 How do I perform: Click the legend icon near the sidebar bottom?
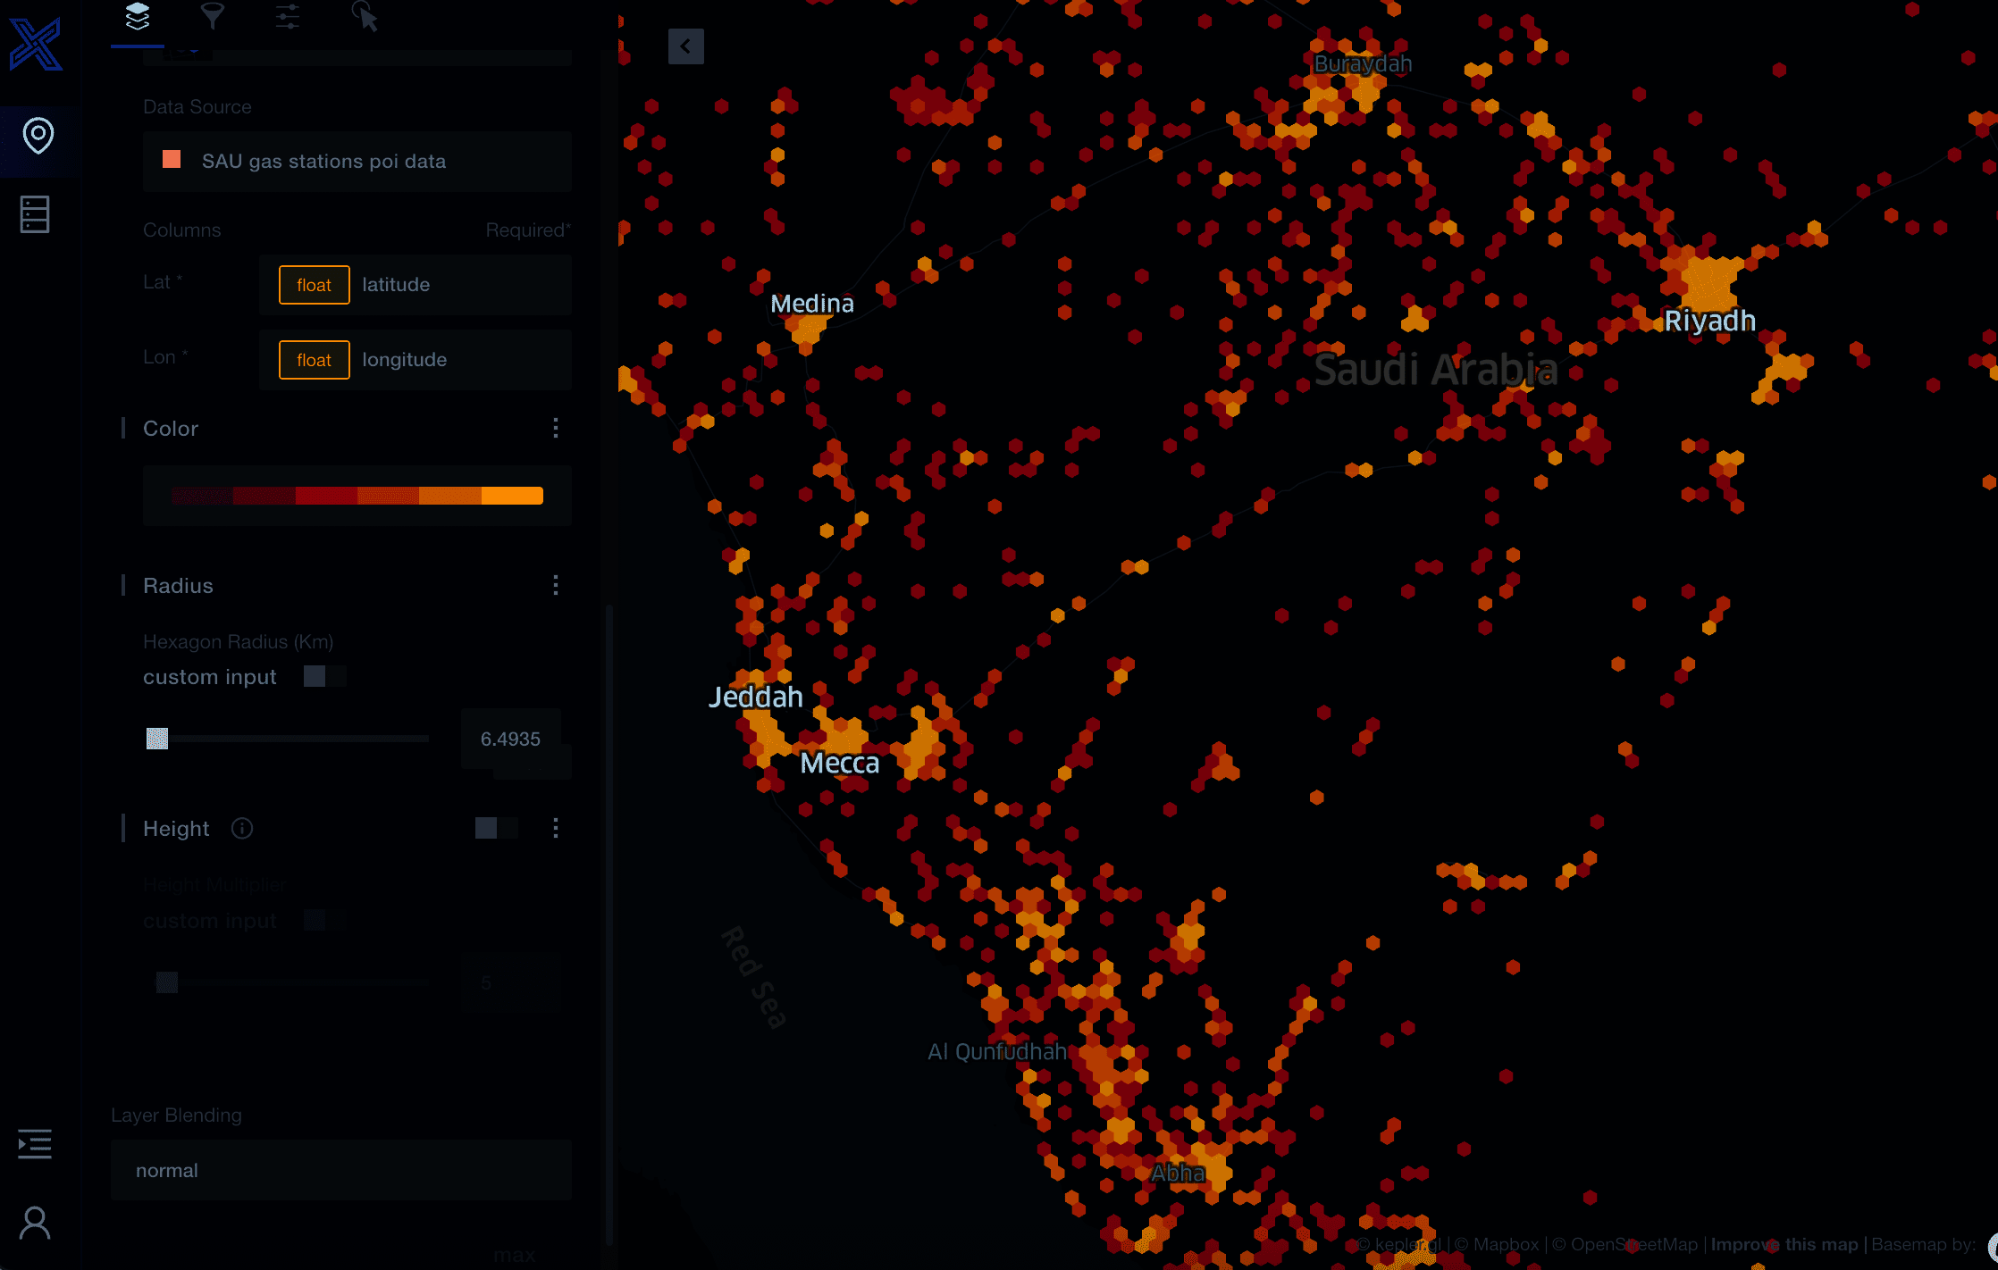tap(35, 1144)
